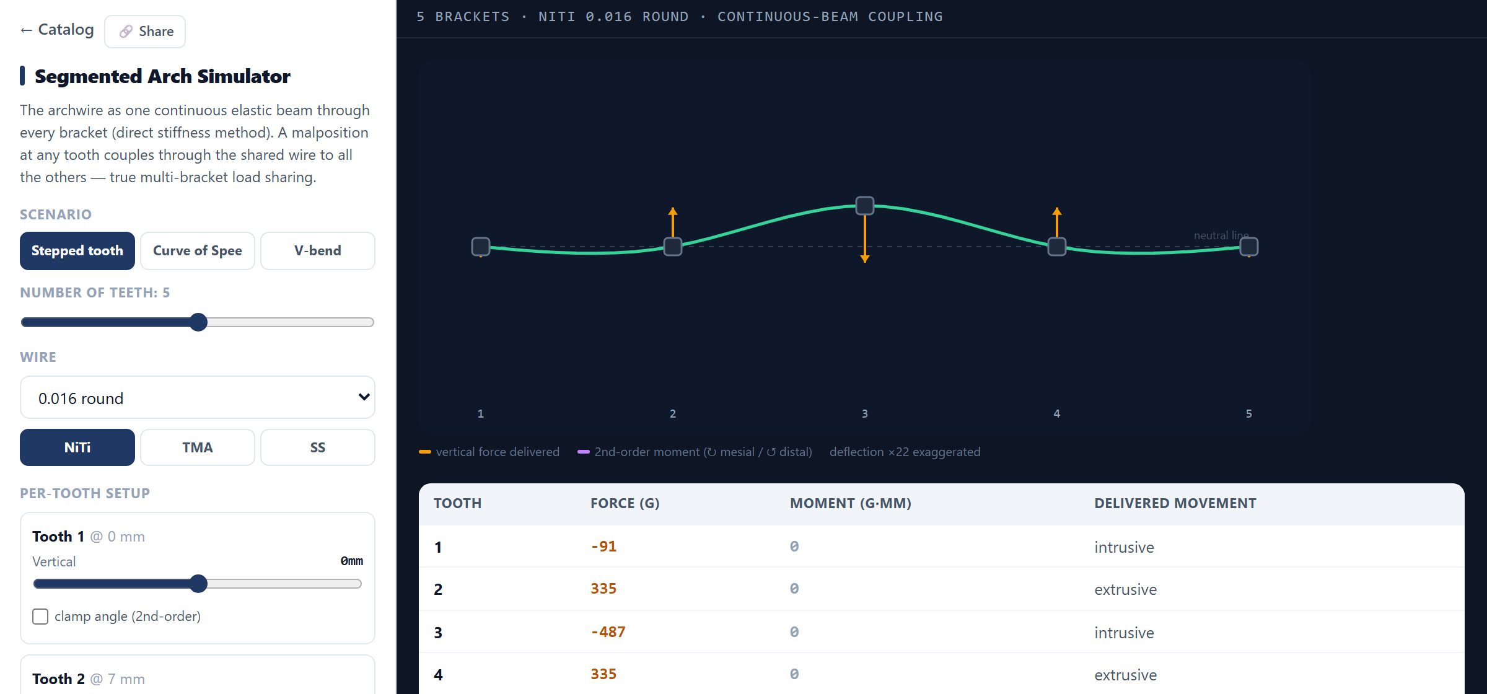Enable clamp angle for Tooth 1

click(40, 617)
